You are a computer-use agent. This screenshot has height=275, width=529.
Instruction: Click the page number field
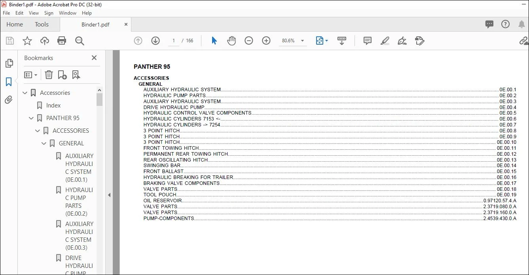click(x=173, y=41)
